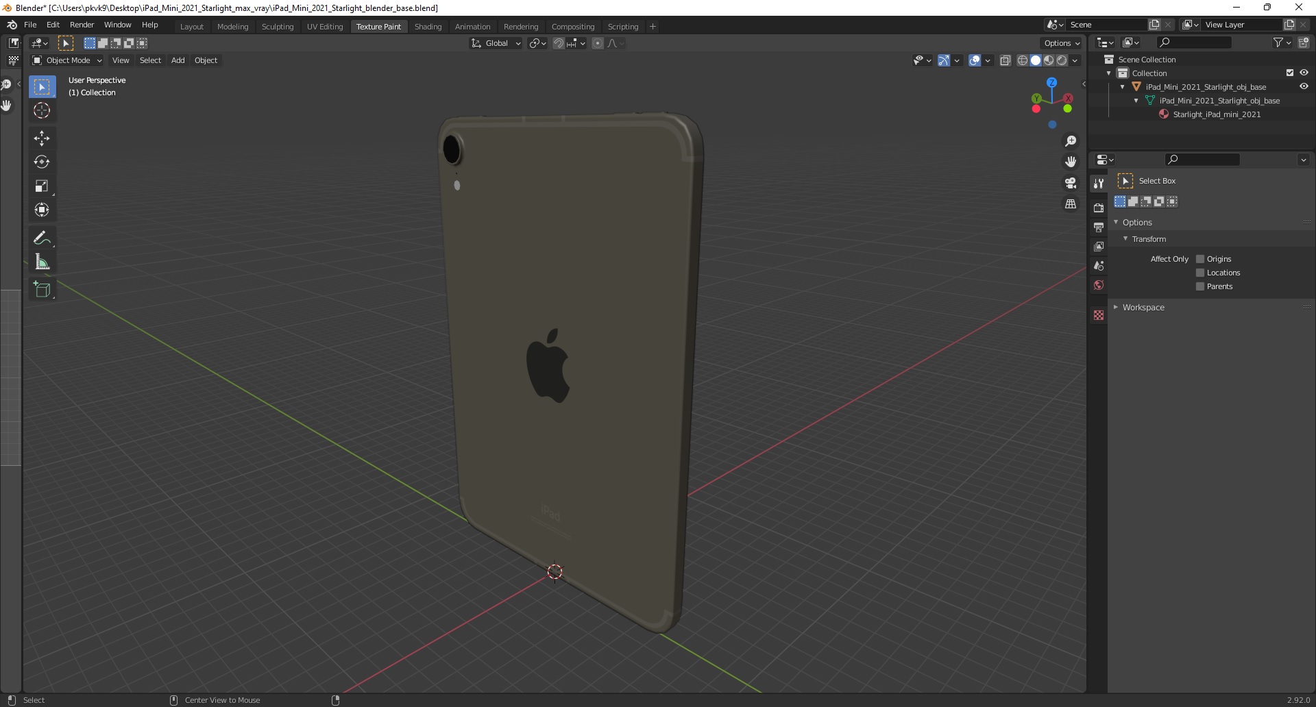Select the Annotate tool
This screenshot has width=1316, height=707.
pyautogui.click(x=42, y=238)
